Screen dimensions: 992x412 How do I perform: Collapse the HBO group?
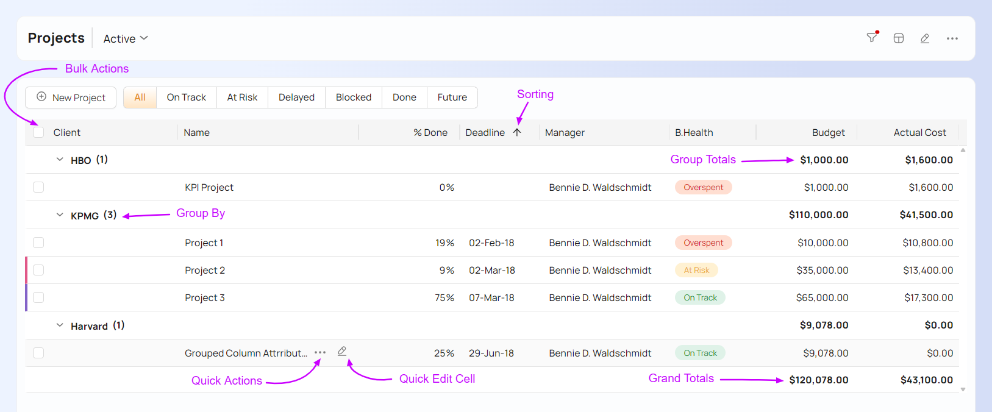click(60, 160)
